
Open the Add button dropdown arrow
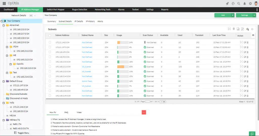point(233,15)
